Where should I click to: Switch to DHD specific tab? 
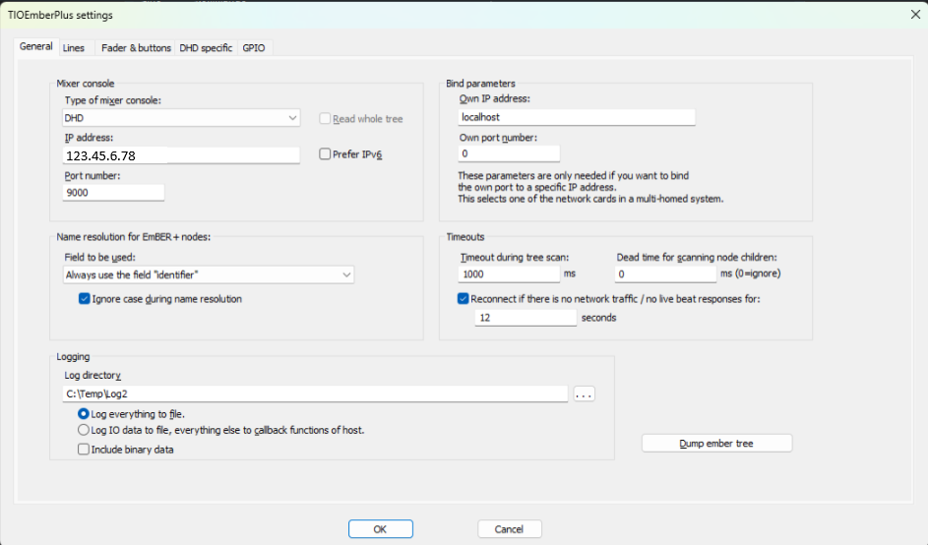[x=206, y=48]
